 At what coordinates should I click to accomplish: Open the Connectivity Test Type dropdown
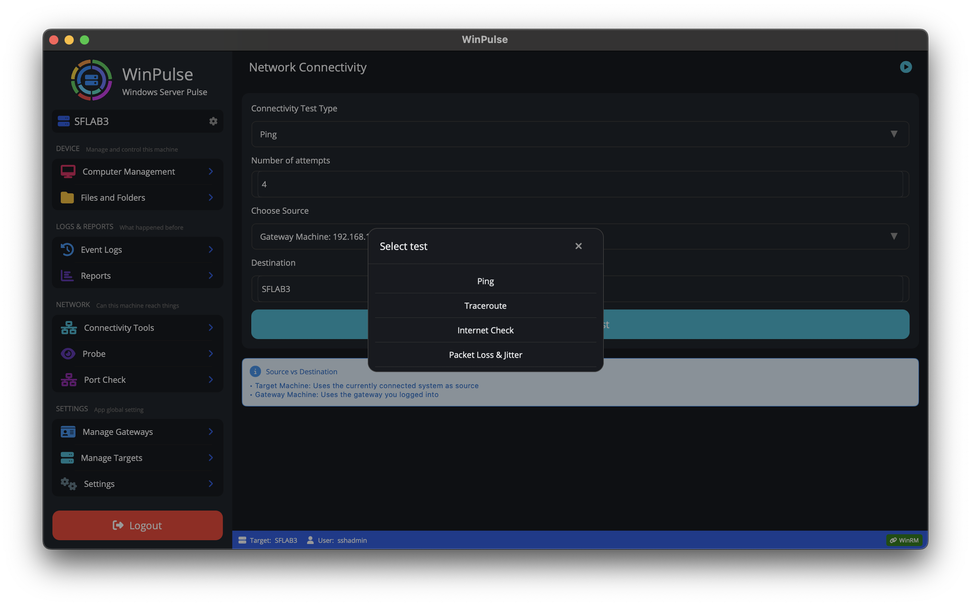coord(580,134)
